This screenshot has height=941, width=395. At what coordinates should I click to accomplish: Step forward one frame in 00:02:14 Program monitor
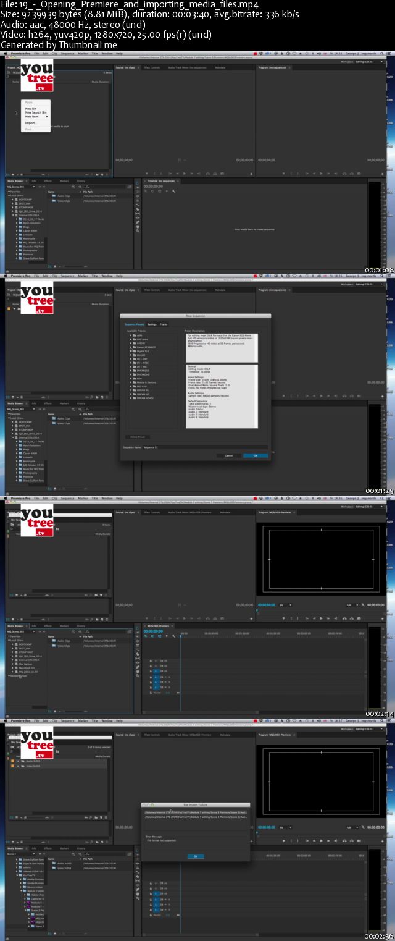click(328, 618)
